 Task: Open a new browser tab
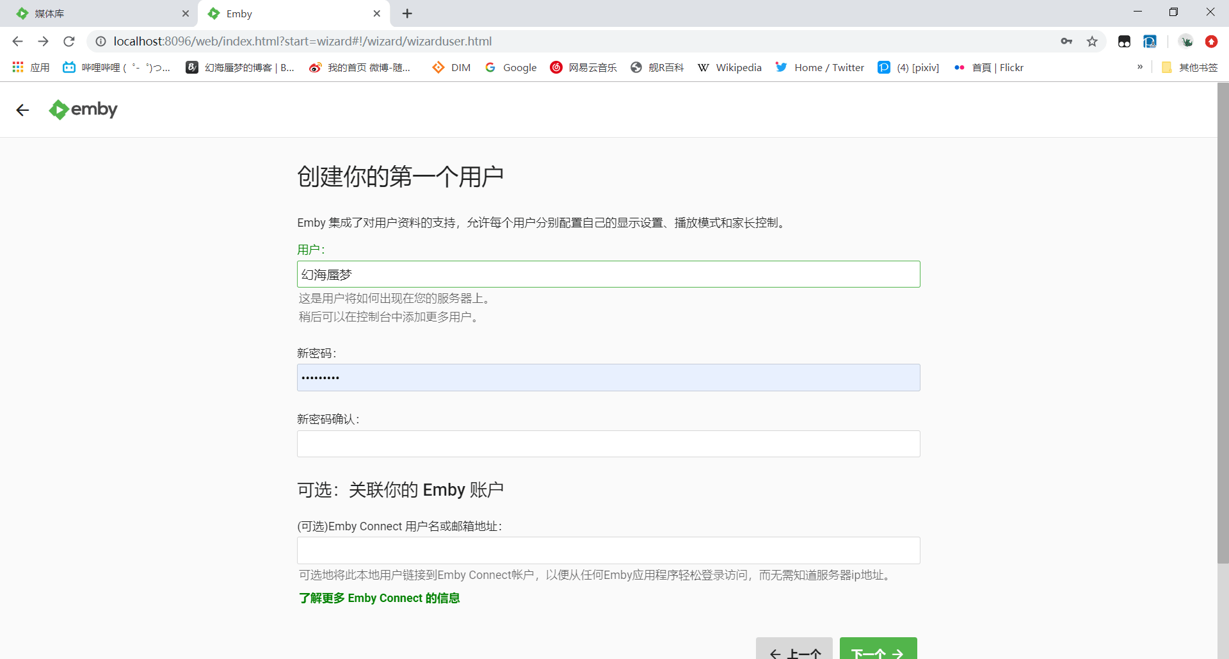coord(407,13)
